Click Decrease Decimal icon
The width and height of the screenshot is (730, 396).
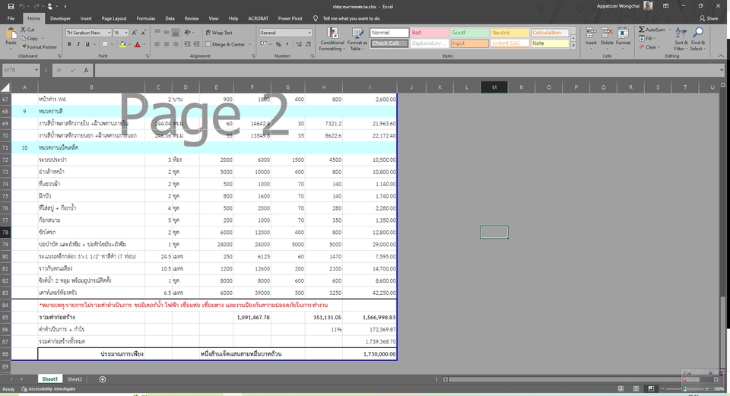(x=308, y=44)
